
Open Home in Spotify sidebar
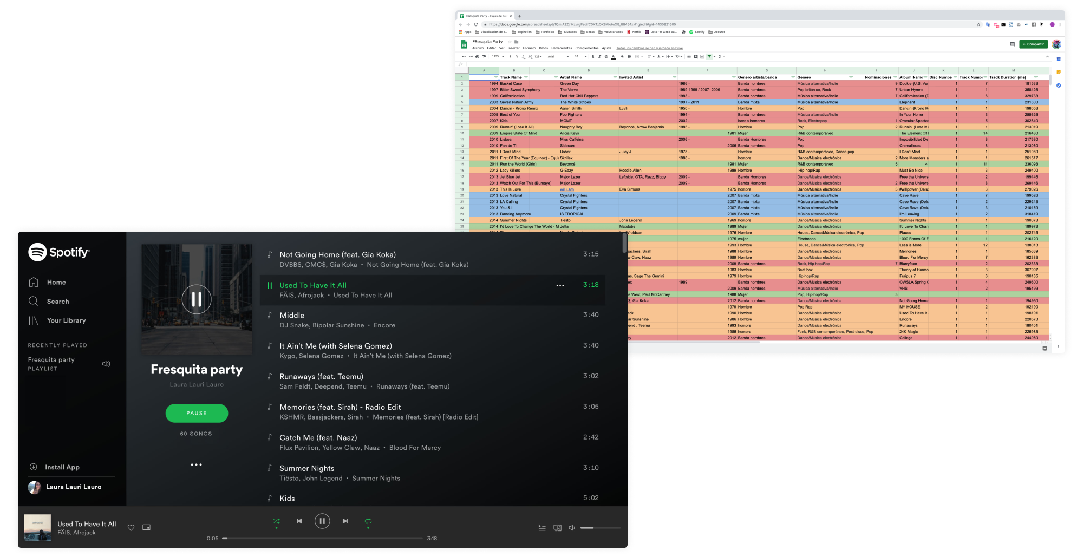tap(48, 282)
